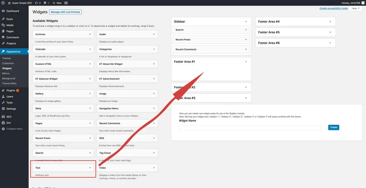The height and width of the screenshot is (188, 366).
Task: Expand the Calendar widget arrow
Action: [x=90, y=49]
